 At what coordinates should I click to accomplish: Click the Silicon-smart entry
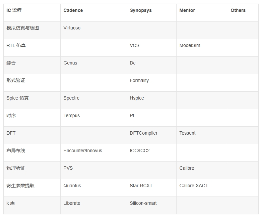[143, 203]
